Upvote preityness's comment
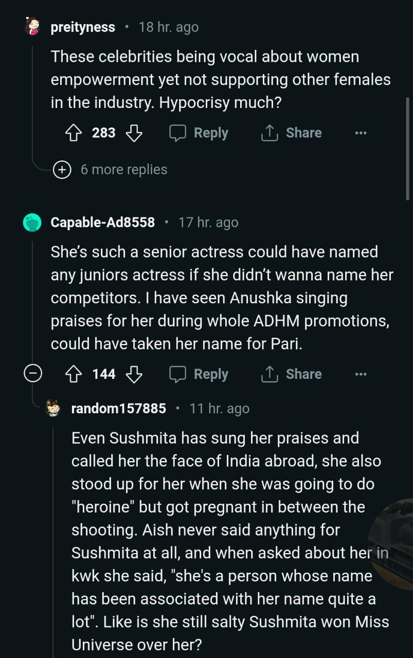 74,133
